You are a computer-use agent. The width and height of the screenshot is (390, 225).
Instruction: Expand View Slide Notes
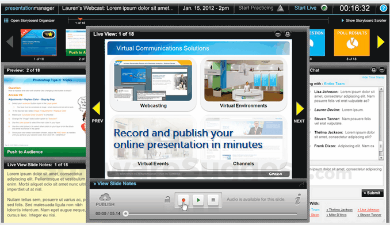click(x=114, y=184)
